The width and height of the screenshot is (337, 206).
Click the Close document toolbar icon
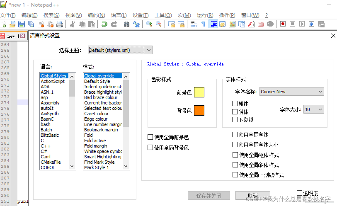pyautogui.click(x=41, y=24)
